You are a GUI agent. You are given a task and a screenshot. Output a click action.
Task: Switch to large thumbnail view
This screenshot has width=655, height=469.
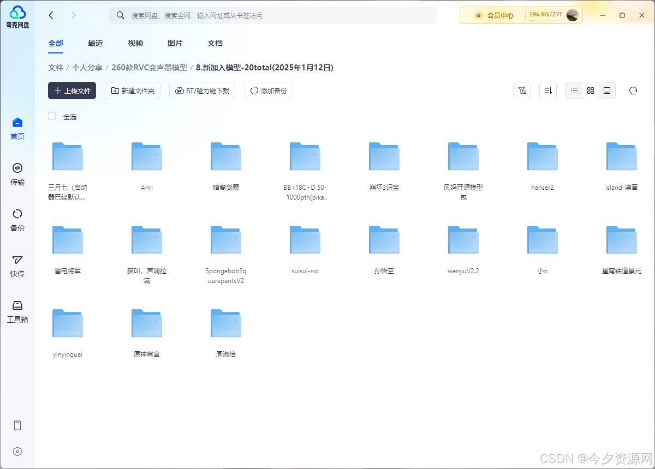(x=607, y=91)
